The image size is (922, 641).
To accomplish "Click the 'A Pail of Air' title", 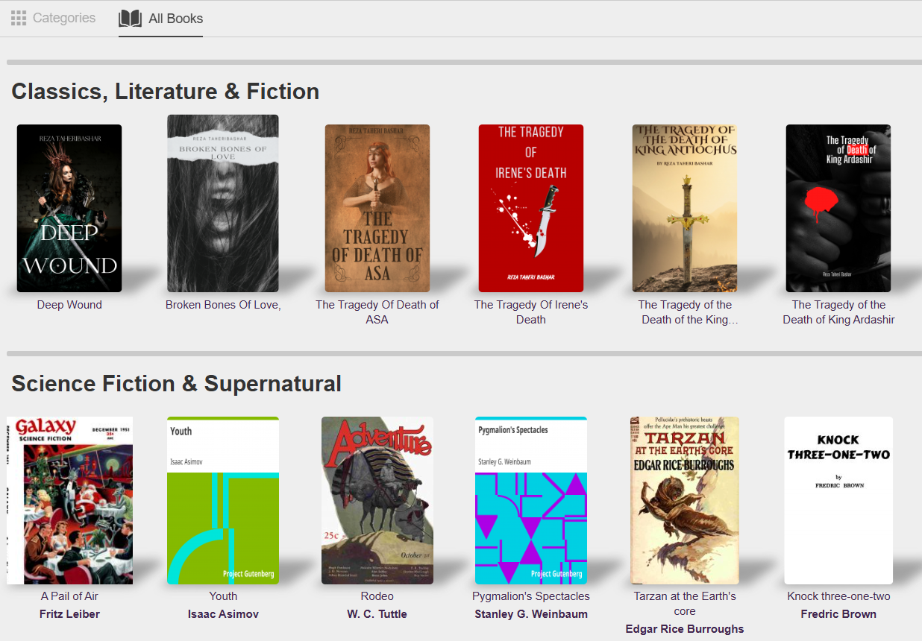I will coord(69,596).
